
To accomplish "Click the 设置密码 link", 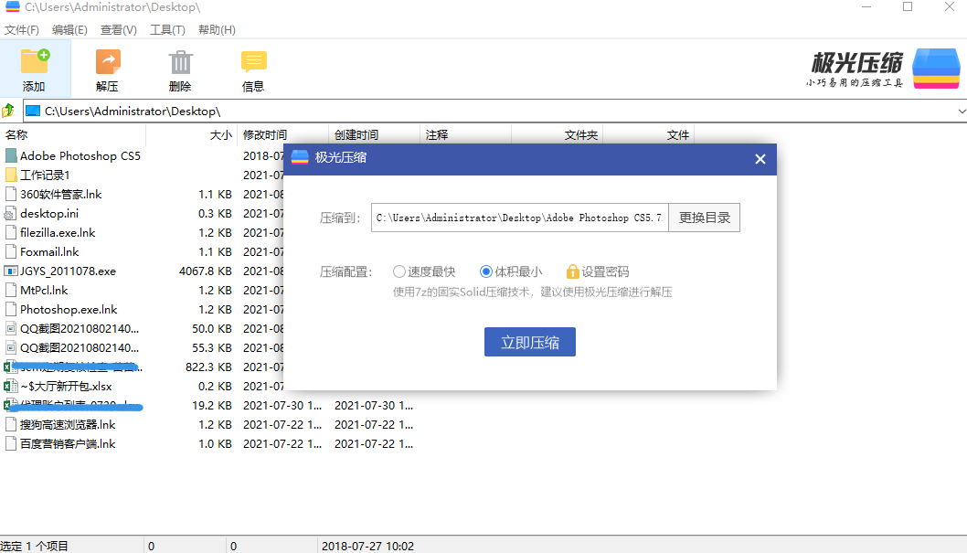I will tap(605, 271).
